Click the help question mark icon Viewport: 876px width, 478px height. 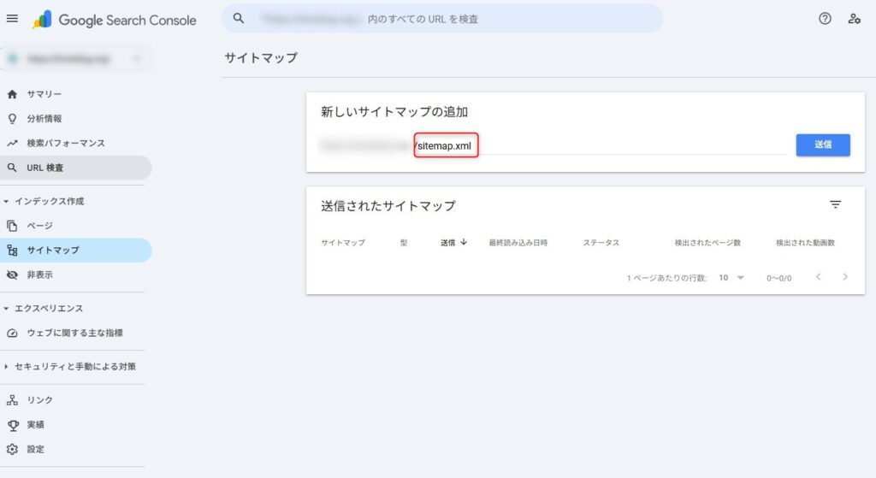pos(825,19)
